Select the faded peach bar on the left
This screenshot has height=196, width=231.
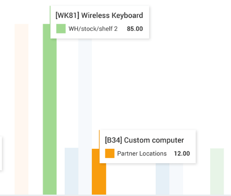coord(22,109)
